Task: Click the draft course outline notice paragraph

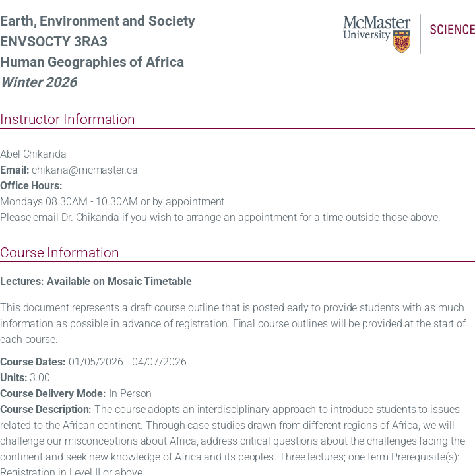Action: pos(233,323)
